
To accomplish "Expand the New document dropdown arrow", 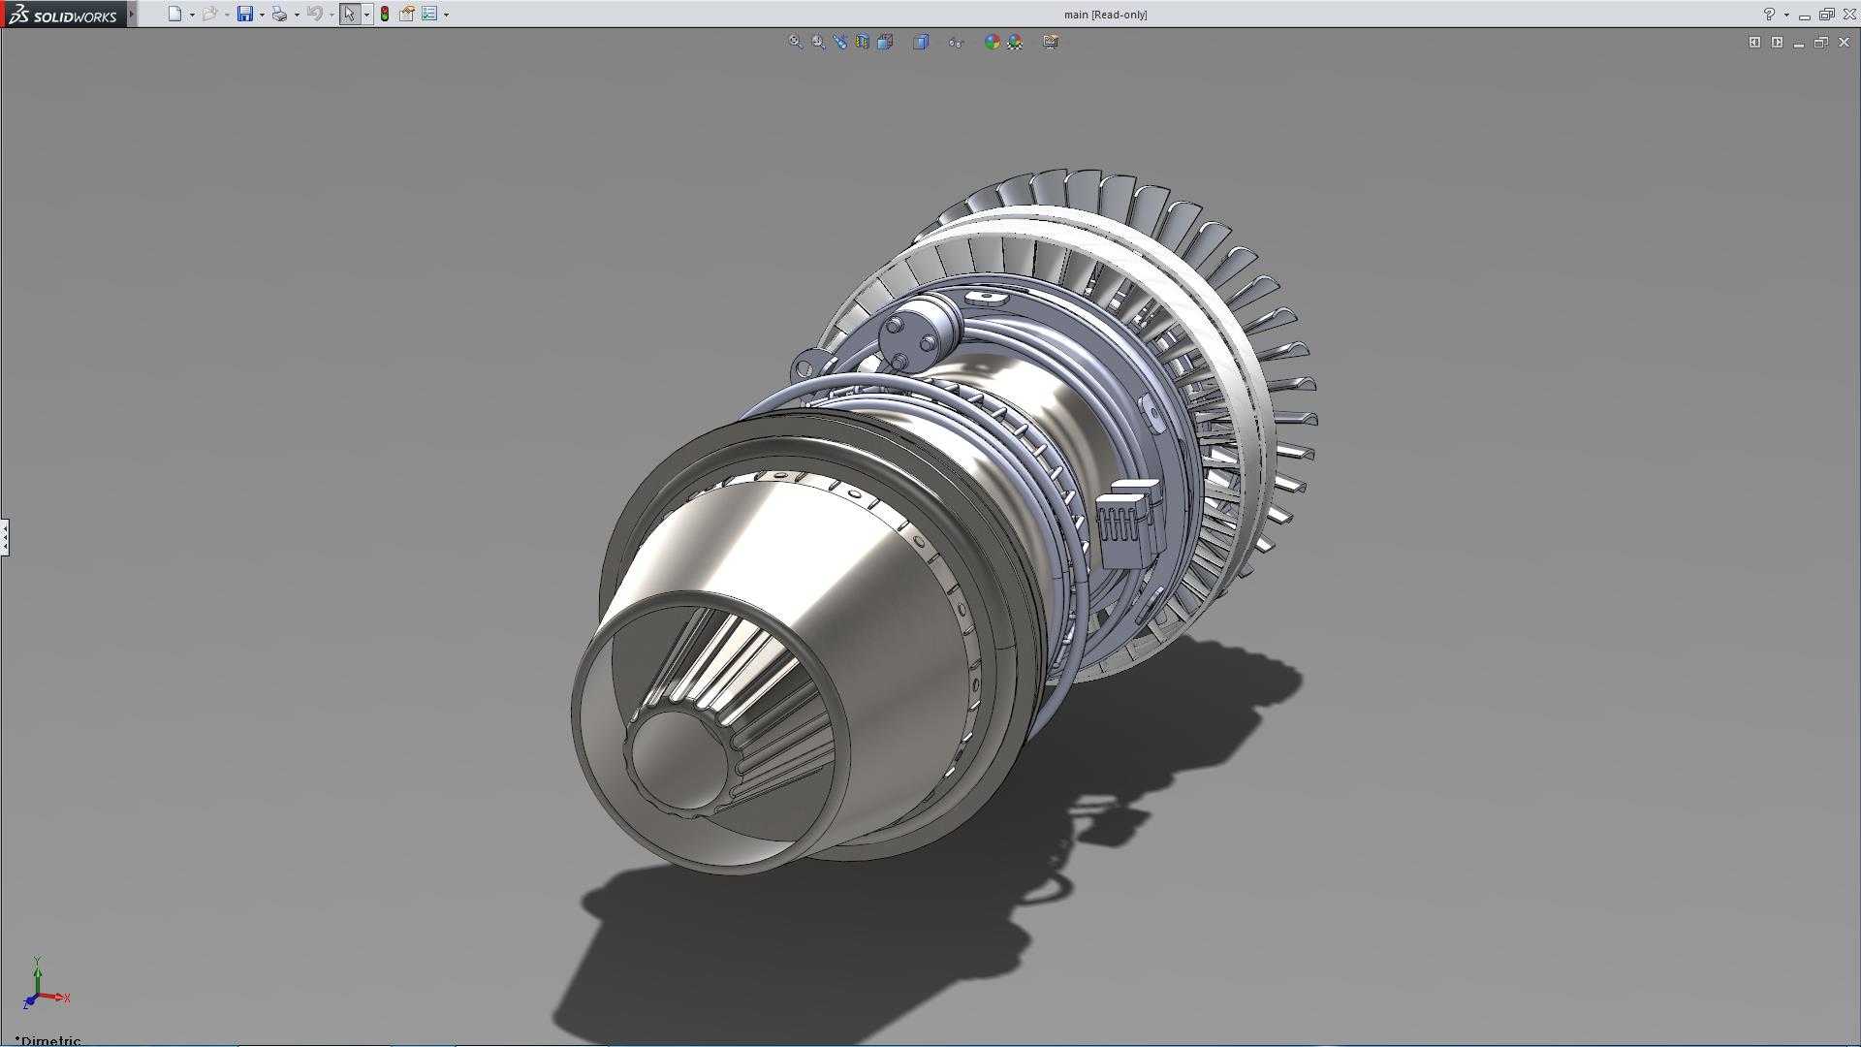I will 192,15.
